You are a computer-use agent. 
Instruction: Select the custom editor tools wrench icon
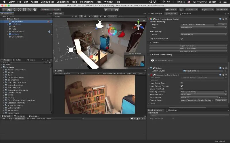coord(35,10)
